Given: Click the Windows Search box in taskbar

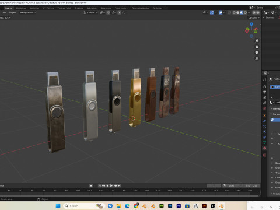Looking at the screenshot, I should [83, 206].
